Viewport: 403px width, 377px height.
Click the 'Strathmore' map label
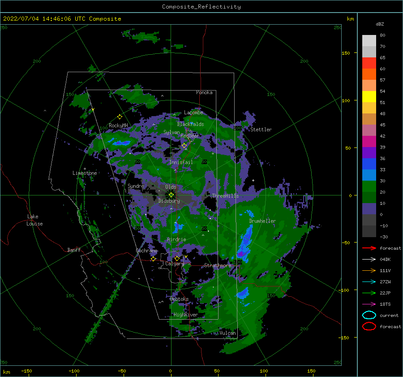tap(218, 265)
